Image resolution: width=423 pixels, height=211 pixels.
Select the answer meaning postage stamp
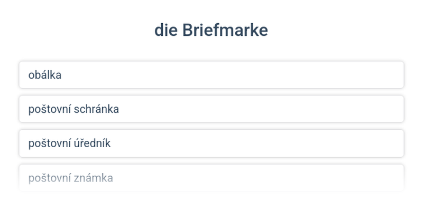(x=212, y=178)
